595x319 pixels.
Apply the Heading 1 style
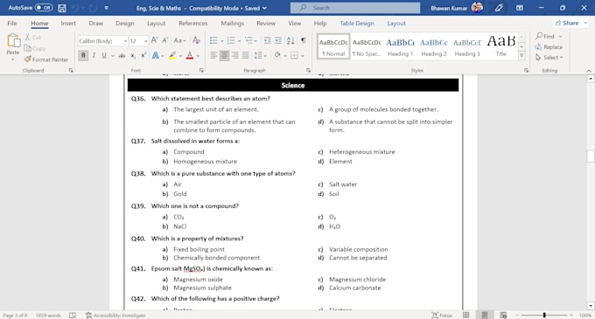(x=401, y=47)
